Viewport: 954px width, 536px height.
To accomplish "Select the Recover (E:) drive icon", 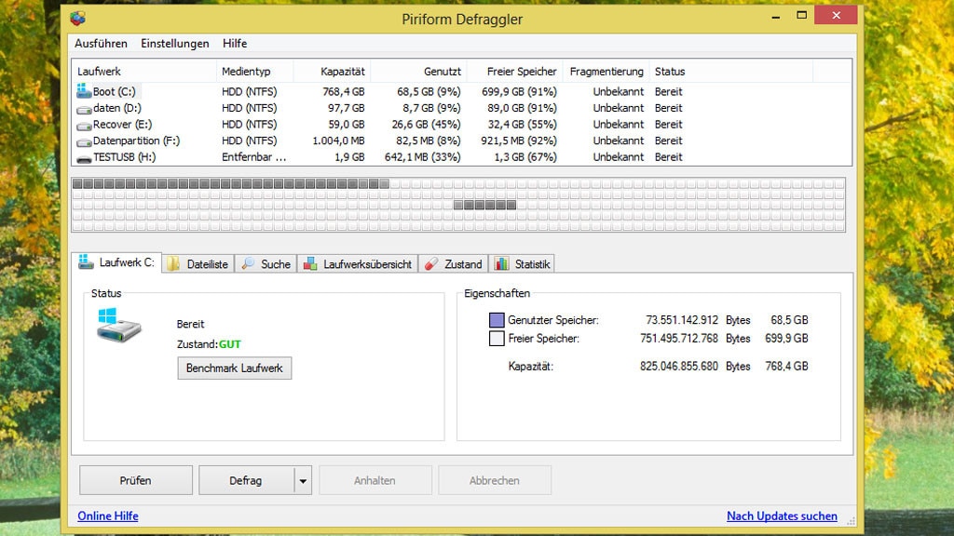I will tap(82, 124).
